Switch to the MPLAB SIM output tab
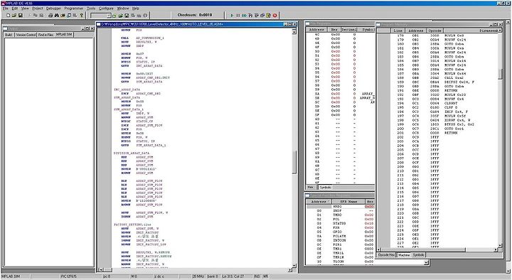This screenshot has width=512, height=280. tap(64, 34)
